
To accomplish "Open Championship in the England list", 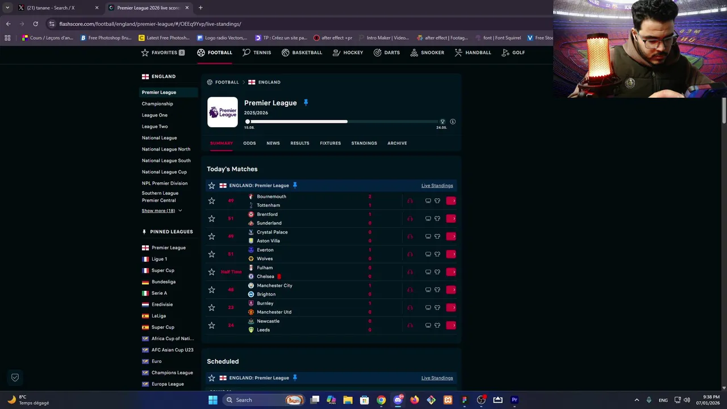I will pos(157,104).
